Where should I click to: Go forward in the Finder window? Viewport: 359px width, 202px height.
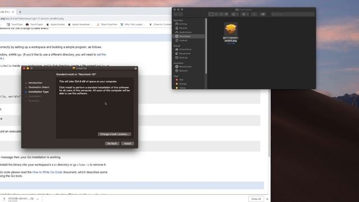point(181,14)
